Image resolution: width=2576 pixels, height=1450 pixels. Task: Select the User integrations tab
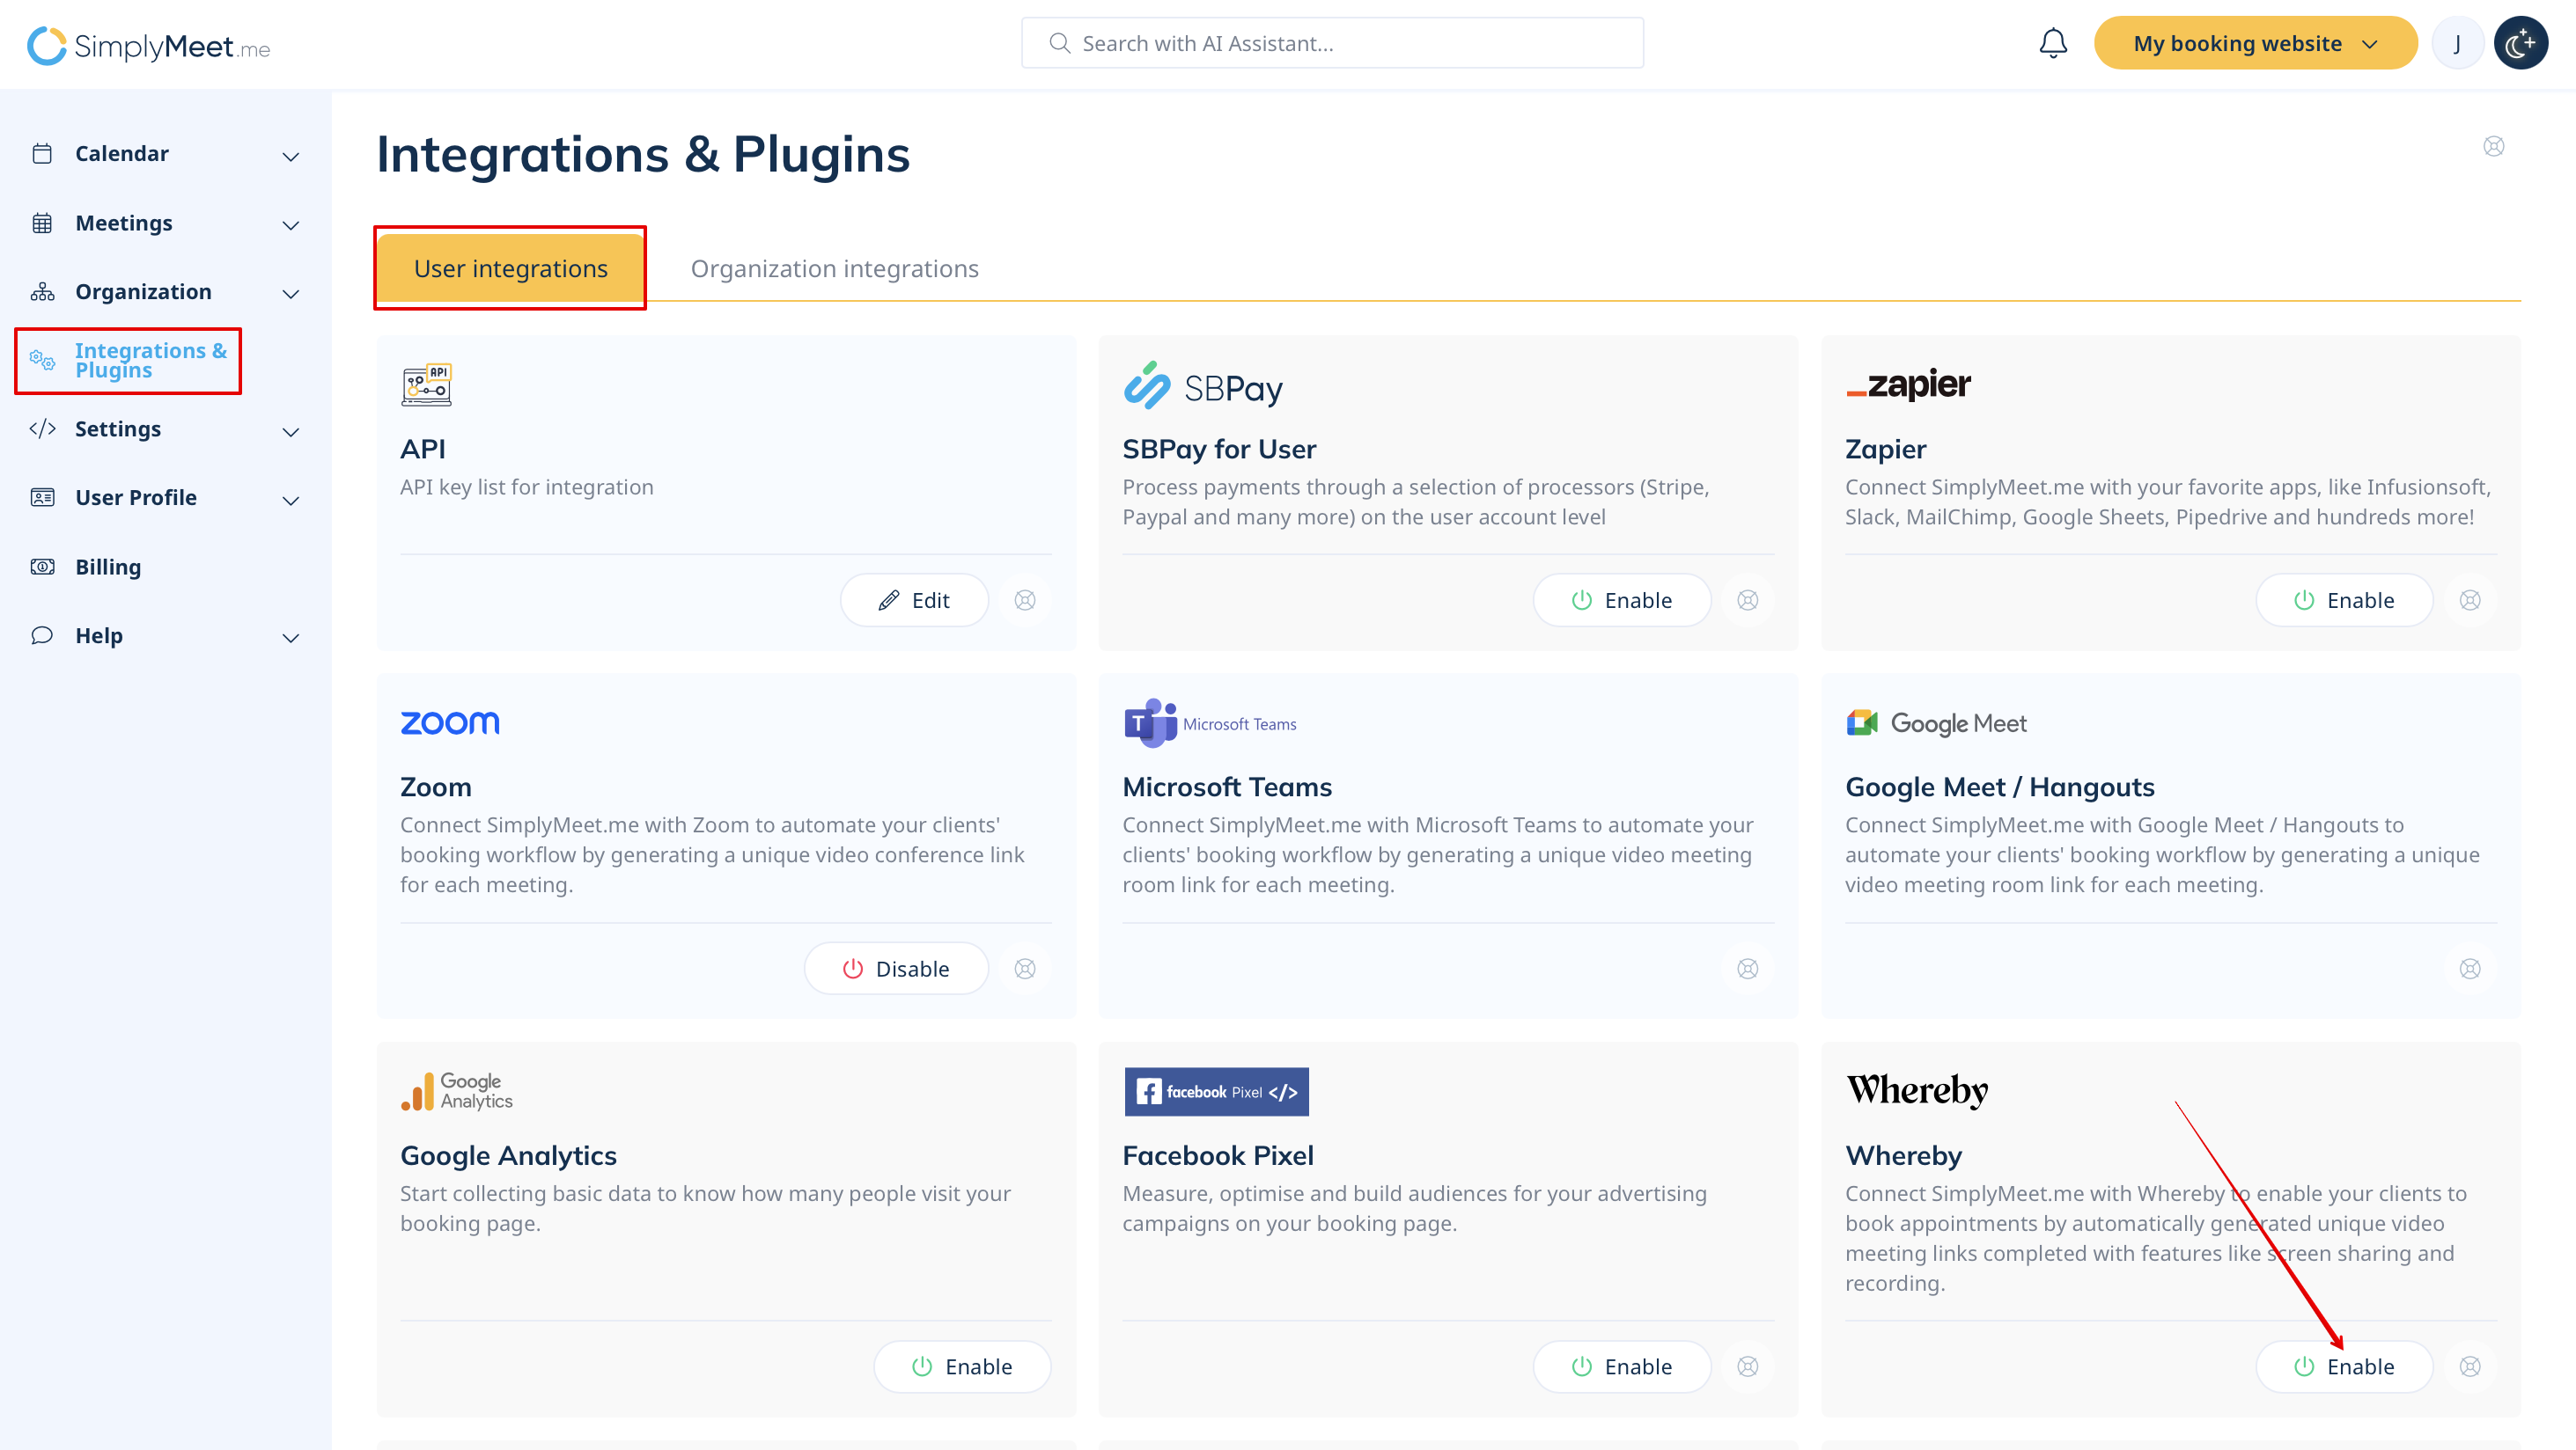coord(510,267)
